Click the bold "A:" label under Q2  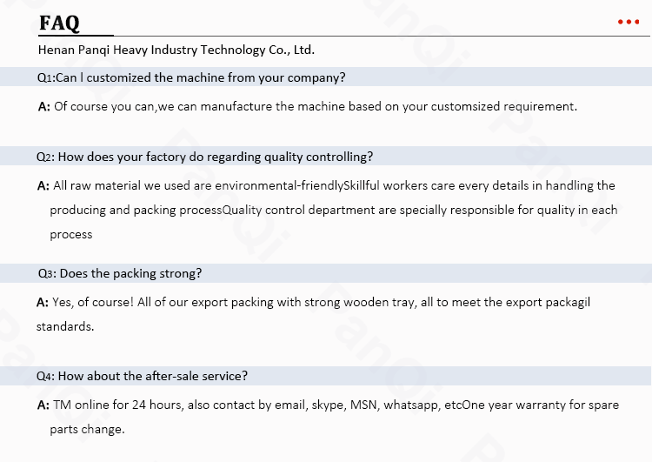click(x=43, y=185)
